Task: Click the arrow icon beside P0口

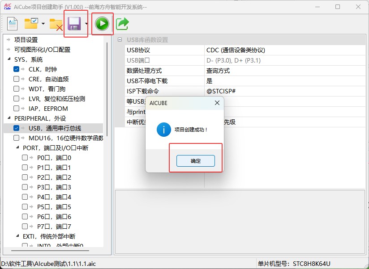Action: [31, 157]
